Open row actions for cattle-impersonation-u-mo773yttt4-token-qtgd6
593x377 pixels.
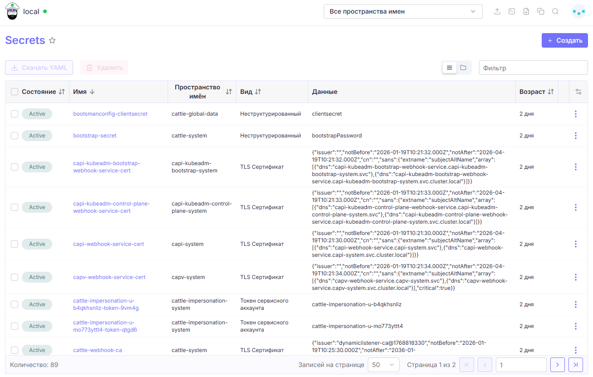[576, 326]
